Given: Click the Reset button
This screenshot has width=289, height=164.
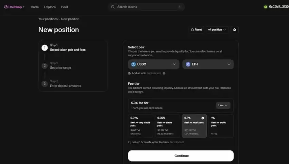Looking at the screenshot, I should (196, 30).
